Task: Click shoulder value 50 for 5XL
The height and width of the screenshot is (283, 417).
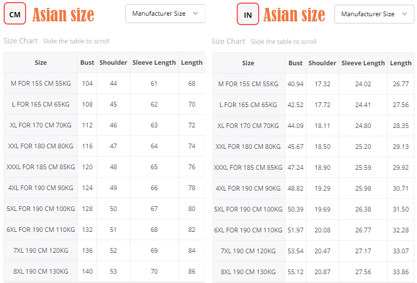Action: tap(113, 209)
